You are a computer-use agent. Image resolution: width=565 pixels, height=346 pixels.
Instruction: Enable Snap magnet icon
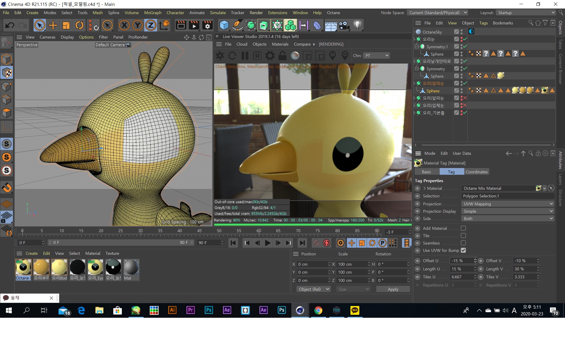point(6,187)
